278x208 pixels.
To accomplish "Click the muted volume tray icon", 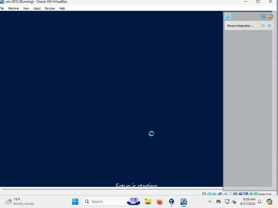I will point(234,201).
